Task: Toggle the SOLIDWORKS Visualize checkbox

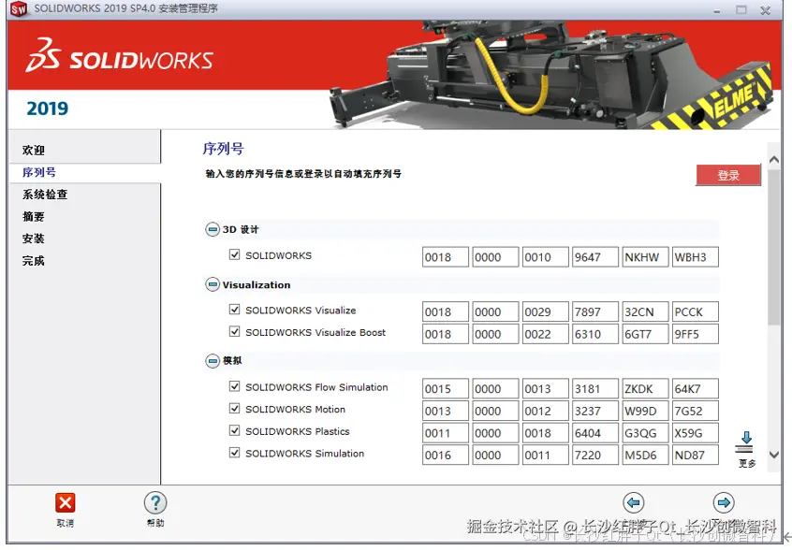Action: coord(234,309)
